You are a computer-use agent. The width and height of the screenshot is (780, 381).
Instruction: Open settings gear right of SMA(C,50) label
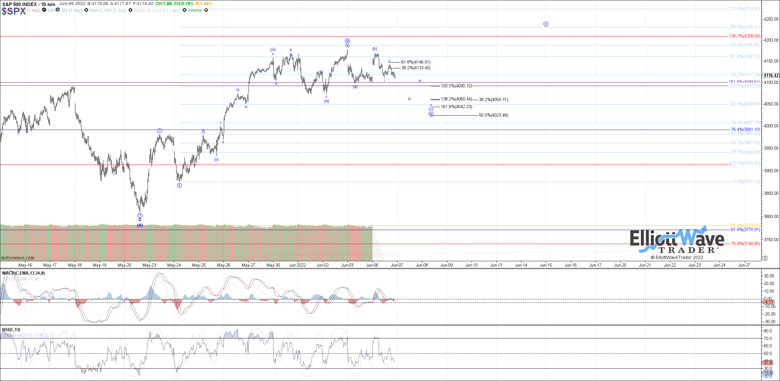point(86,10)
